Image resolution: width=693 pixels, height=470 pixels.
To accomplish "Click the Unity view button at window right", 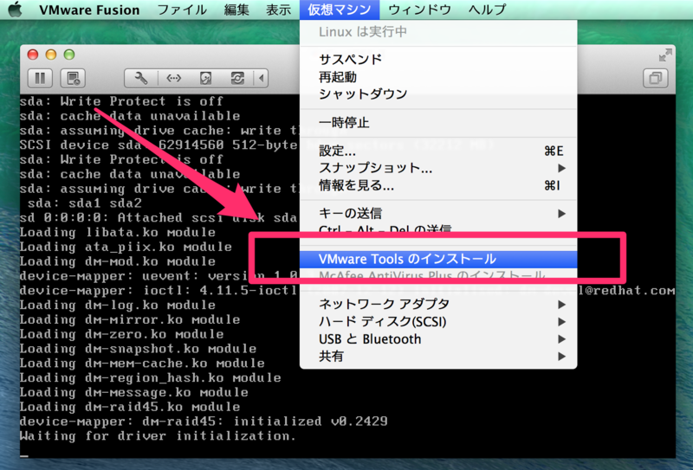I will [655, 79].
